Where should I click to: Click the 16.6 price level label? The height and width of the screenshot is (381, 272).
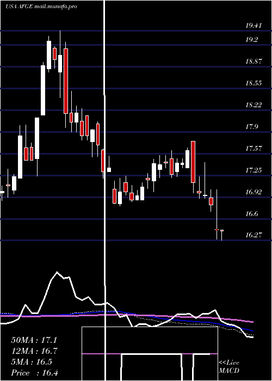tap(251, 213)
